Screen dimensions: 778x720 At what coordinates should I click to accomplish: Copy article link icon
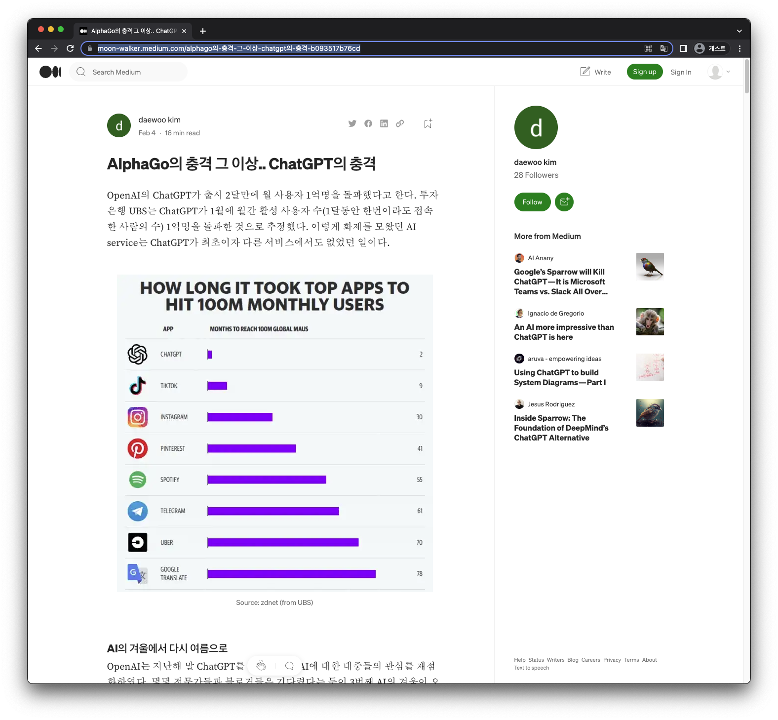(400, 123)
